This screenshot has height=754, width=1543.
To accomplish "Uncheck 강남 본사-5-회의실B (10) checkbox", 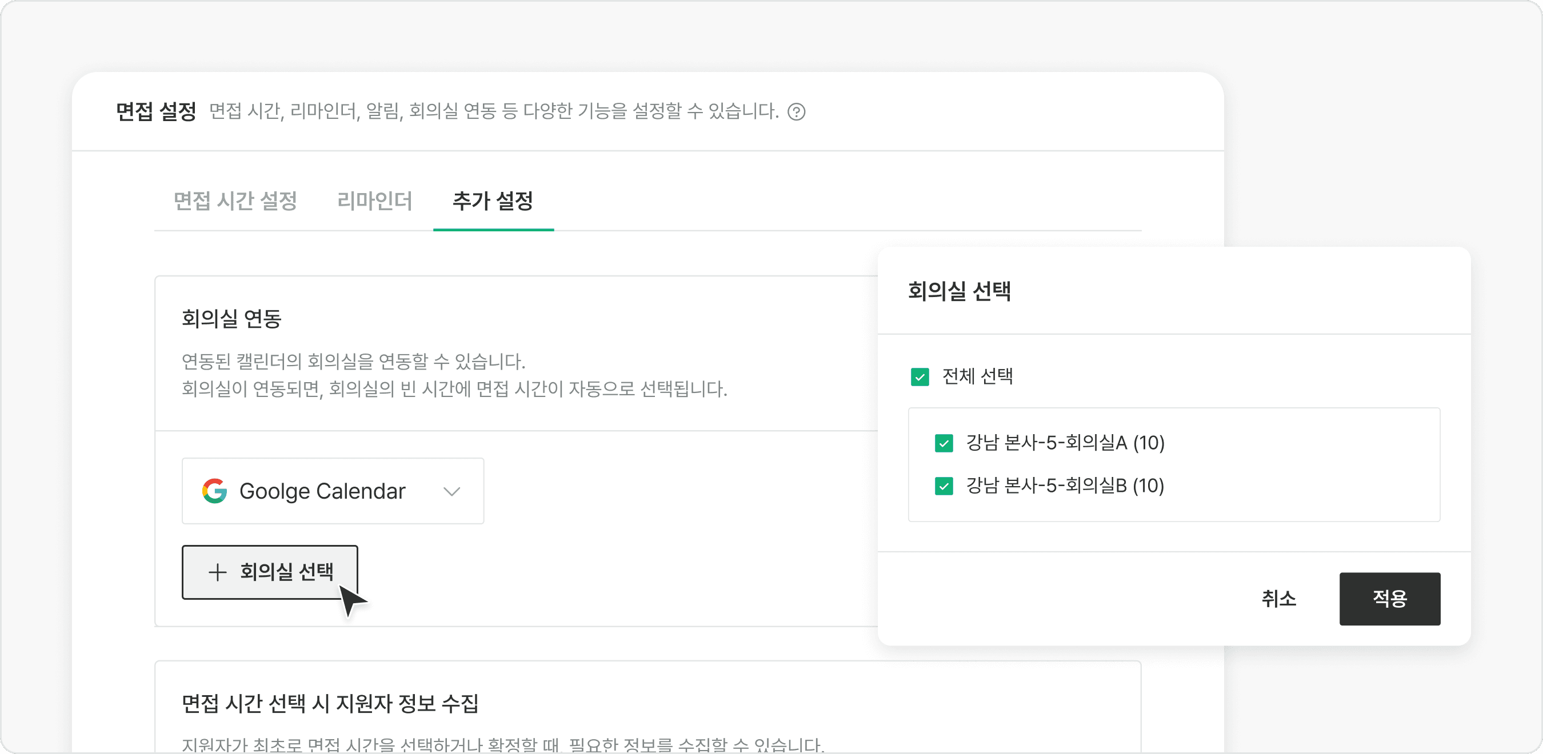I will tap(944, 486).
